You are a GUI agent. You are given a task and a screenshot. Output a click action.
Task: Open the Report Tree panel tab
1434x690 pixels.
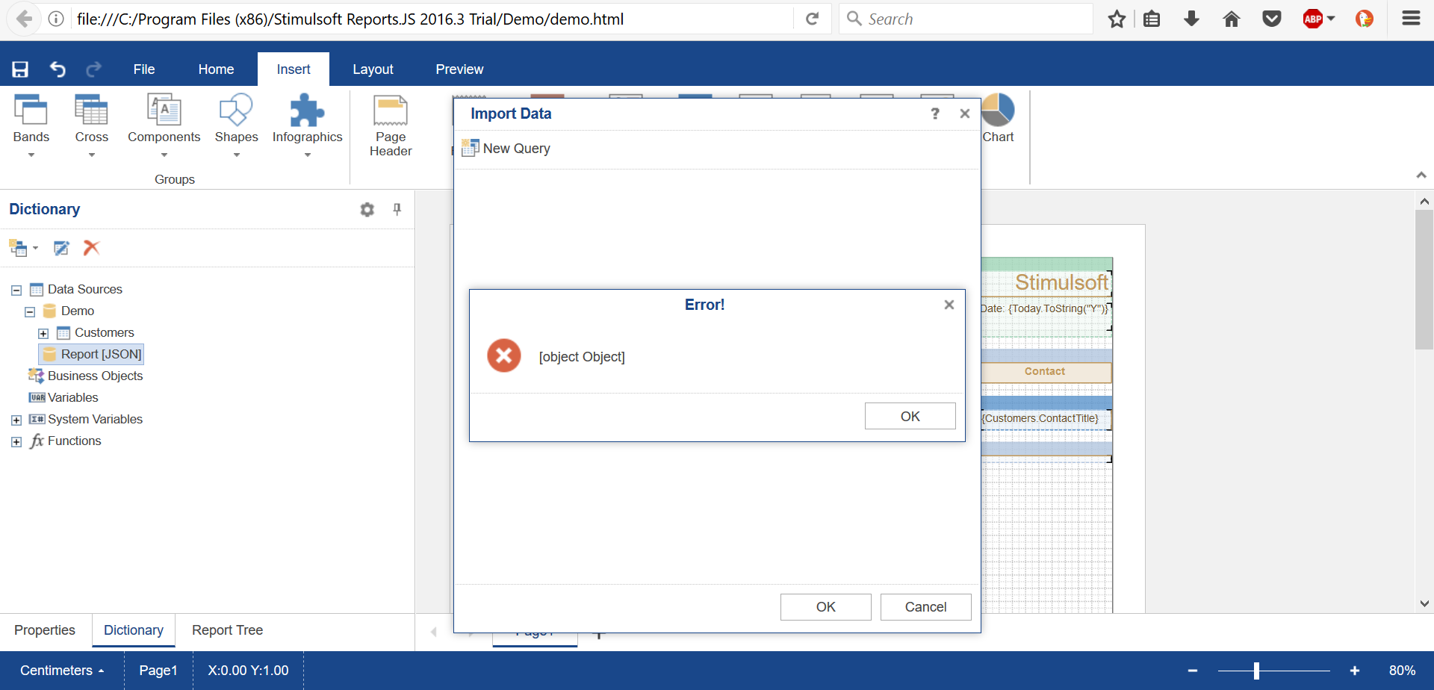coord(227,630)
